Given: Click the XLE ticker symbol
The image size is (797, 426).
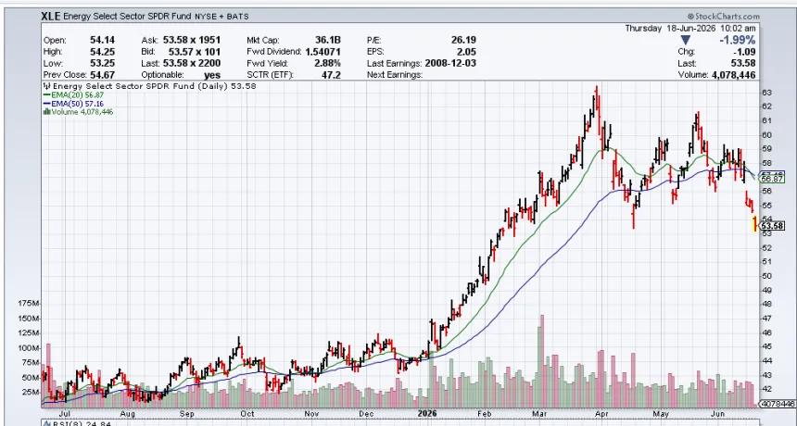Looking at the screenshot, I should [51, 17].
